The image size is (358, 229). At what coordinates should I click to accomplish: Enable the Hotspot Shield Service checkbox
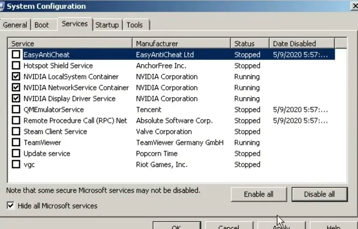pos(16,65)
